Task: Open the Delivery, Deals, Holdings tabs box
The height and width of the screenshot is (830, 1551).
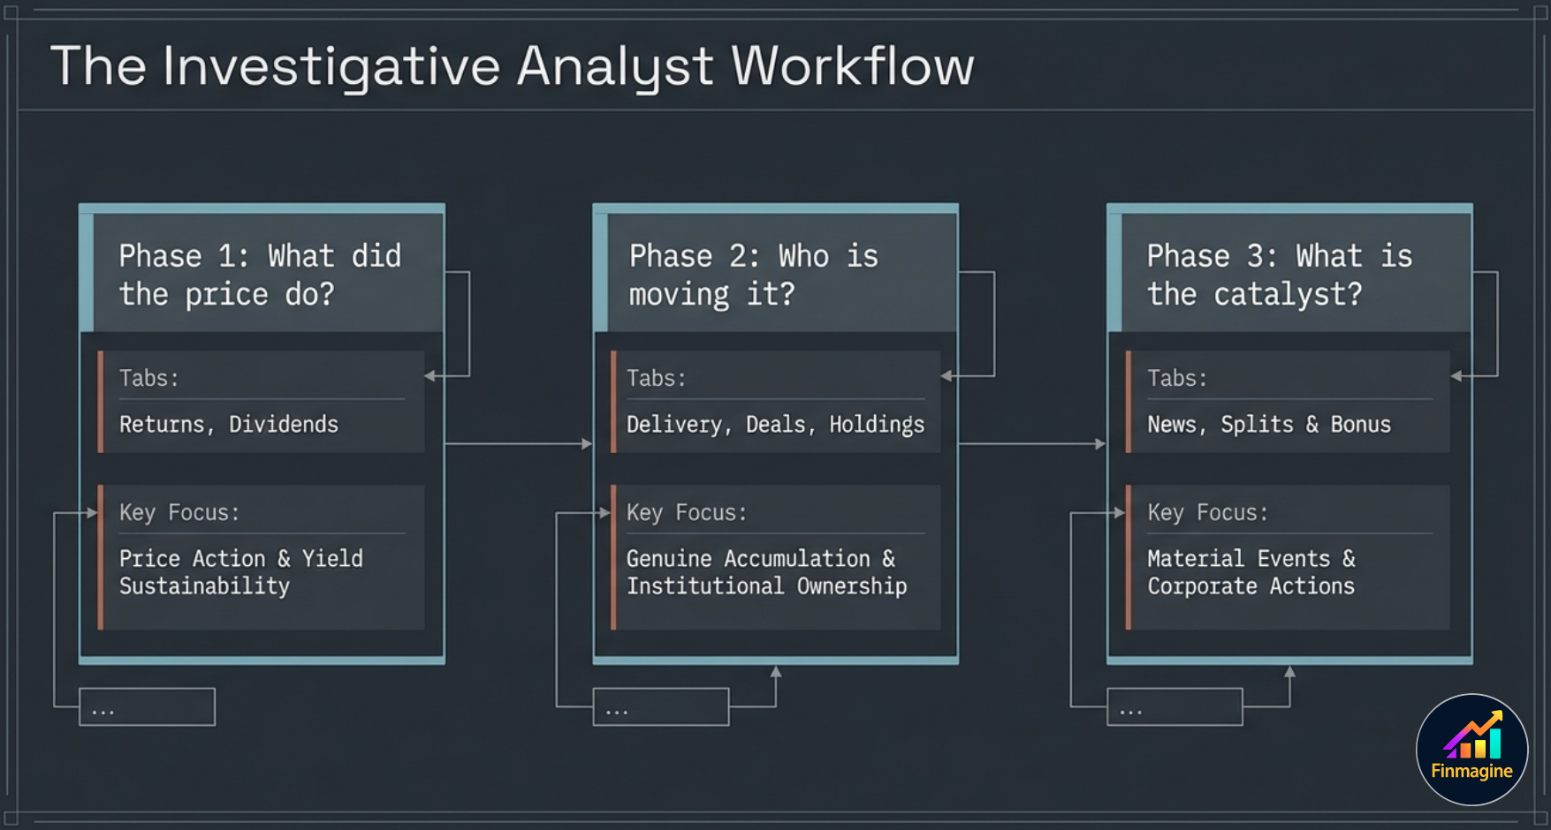Action: pyautogui.click(x=776, y=403)
